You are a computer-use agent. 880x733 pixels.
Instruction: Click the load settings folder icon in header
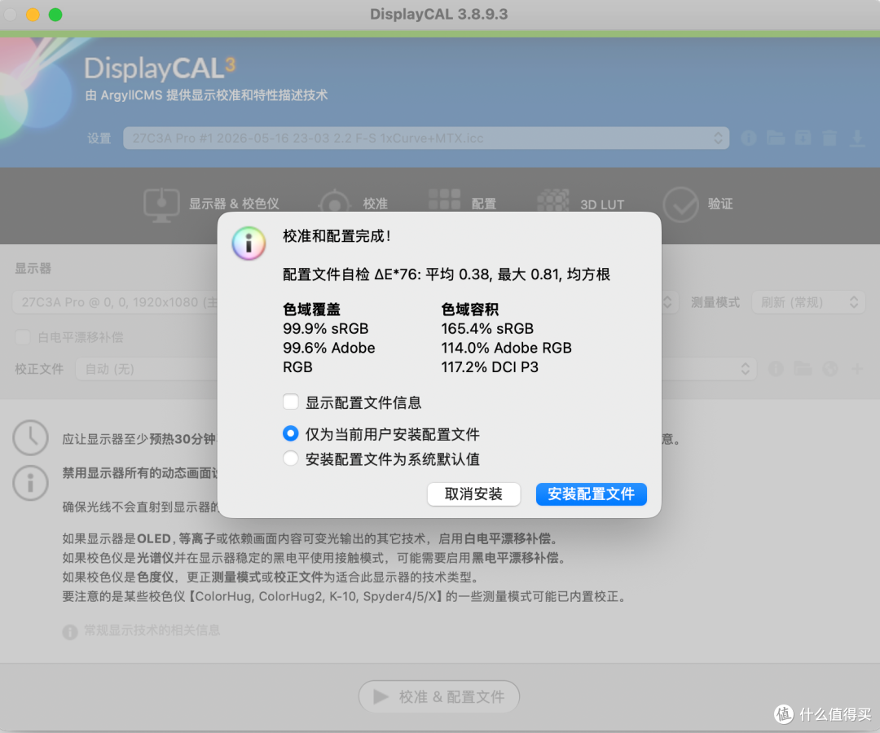[x=776, y=138]
